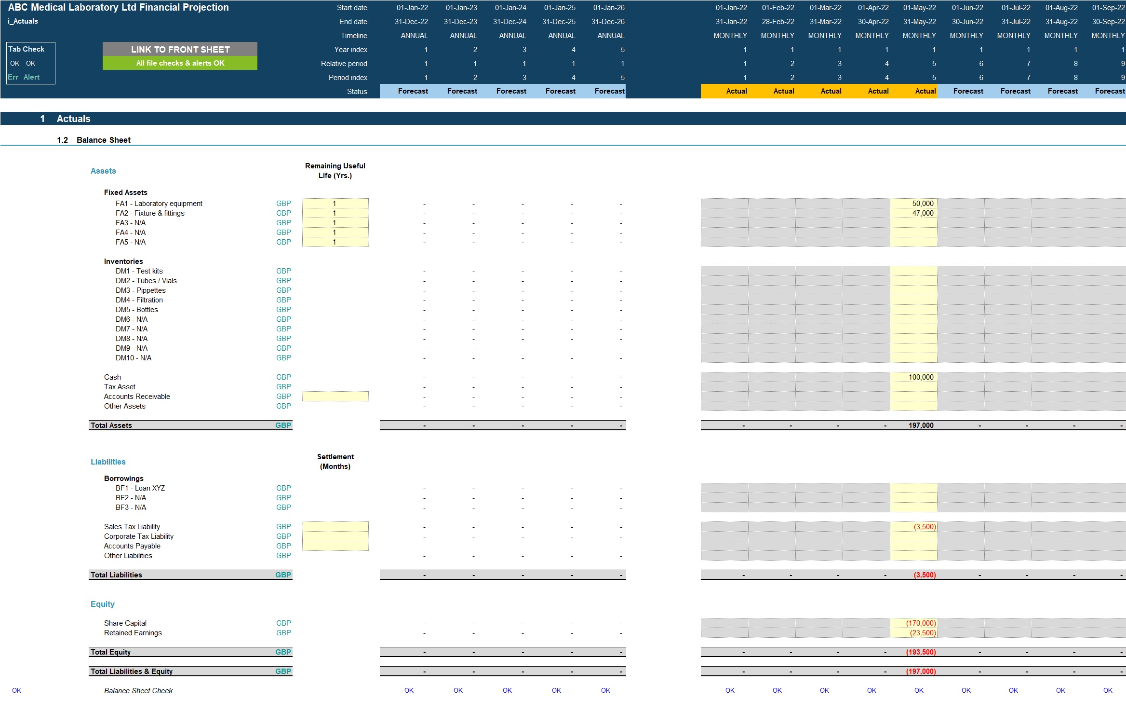Select the DM1 Test kits May-22 input cell

[913, 271]
